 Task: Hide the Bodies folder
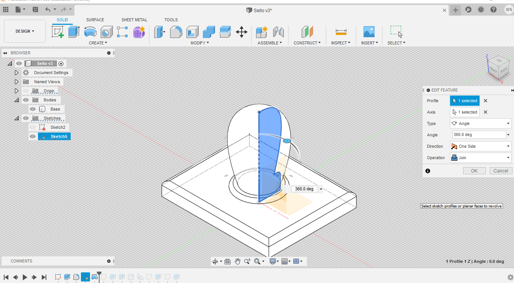(26, 100)
